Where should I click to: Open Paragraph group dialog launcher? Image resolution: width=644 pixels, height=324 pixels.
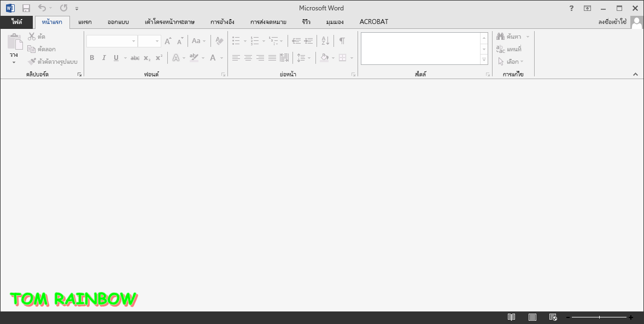pyautogui.click(x=353, y=75)
